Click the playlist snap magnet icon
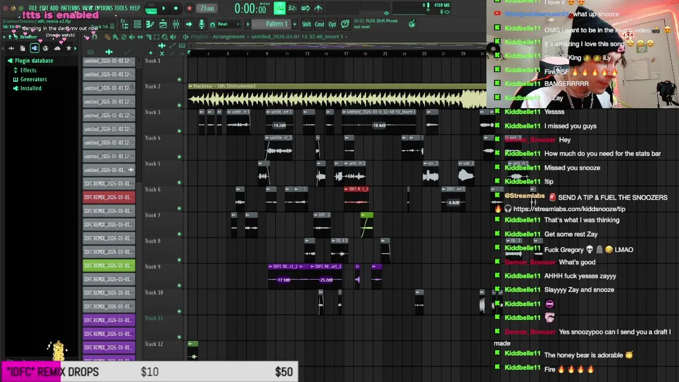Image resolution: width=679 pixels, height=382 pixels. click(94, 37)
